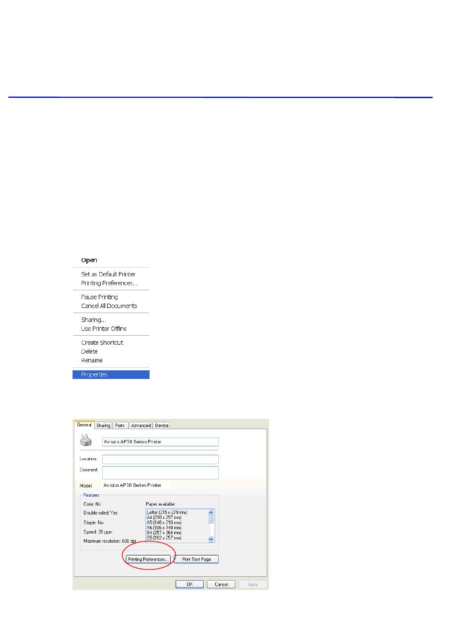469x634 pixels.
Task: Select B5 (182 x 257 mm) paper entry
Action: tap(164, 538)
